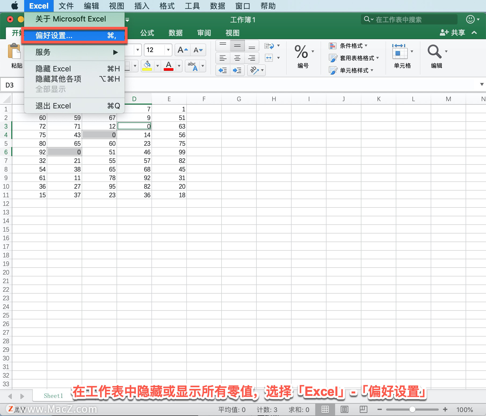Image resolution: width=486 pixels, height=416 pixels.
Task: Align text right
Action: (x=252, y=58)
